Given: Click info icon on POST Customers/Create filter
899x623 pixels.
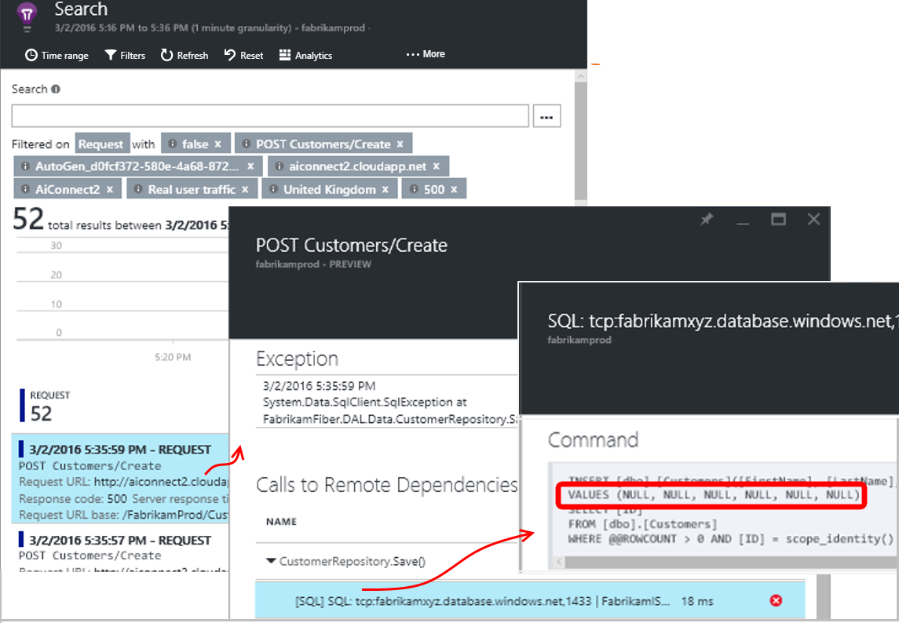Looking at the screenshot, I should (246, 144).
